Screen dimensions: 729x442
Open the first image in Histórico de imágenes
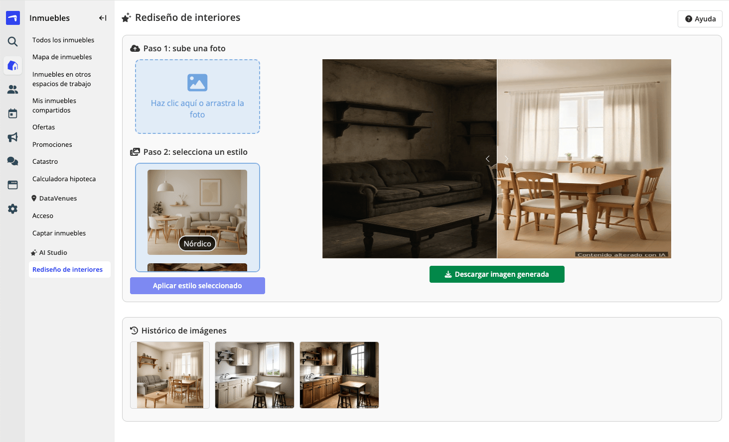[169, 375]
